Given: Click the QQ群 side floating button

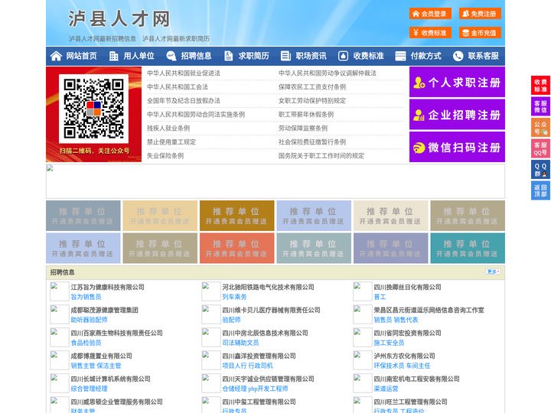Looking at the screenshot, I should (x=540, y=170).
